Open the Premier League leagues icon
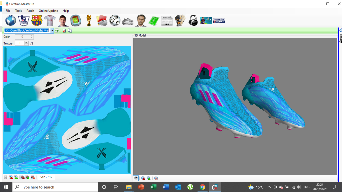 [24, 20]
